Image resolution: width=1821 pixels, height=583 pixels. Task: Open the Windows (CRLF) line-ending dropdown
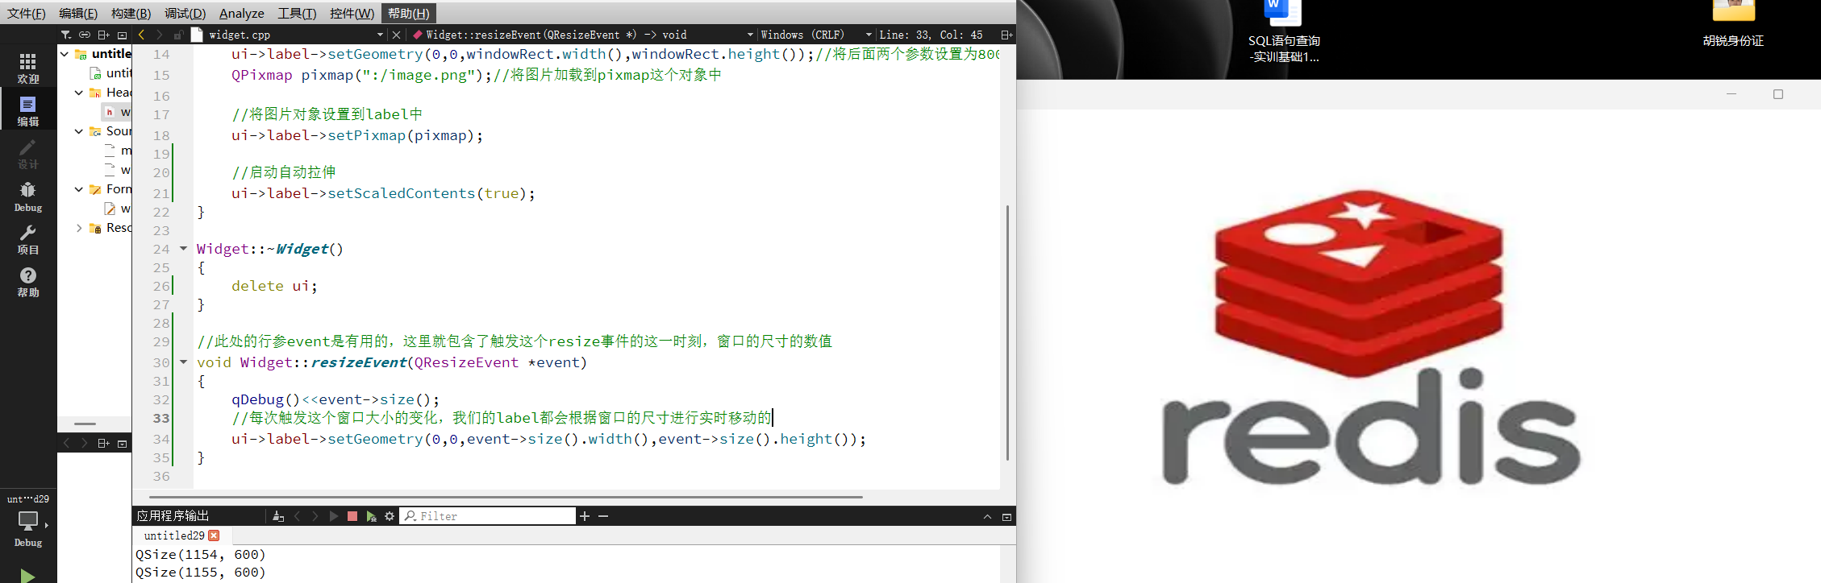[815, 35]
